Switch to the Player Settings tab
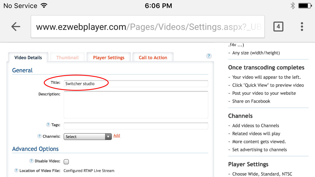 click(x=109, y=58)
